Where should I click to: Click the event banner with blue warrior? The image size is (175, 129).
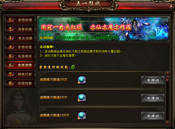point(103,29)
